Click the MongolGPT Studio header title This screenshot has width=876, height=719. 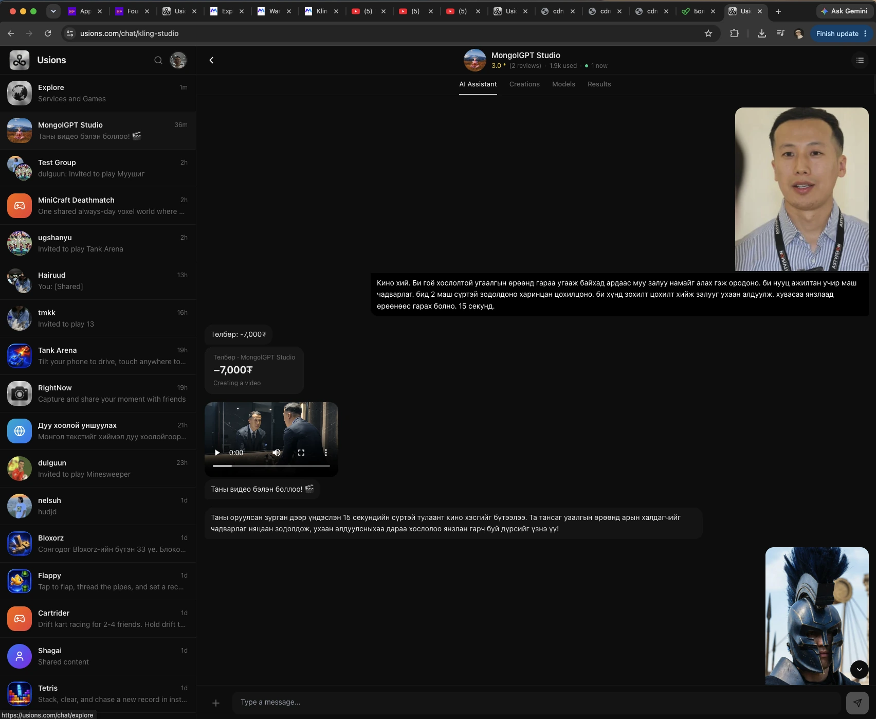[x=525, y=55]
